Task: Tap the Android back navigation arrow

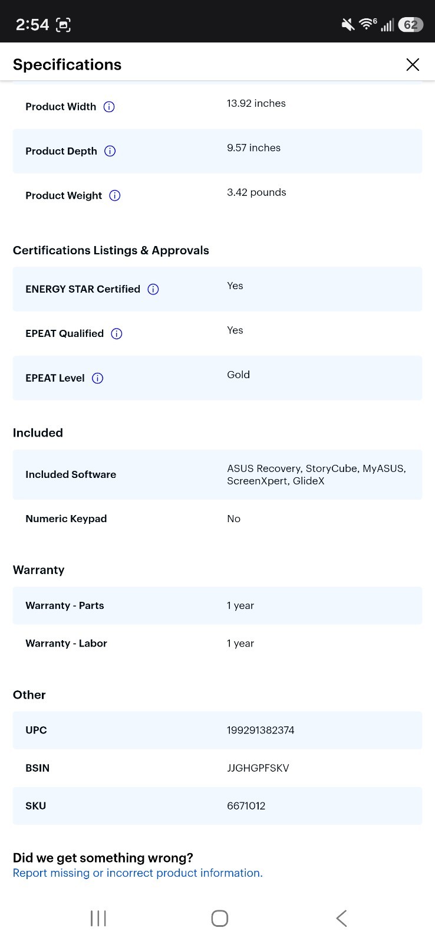Action: tap(341, 918)
